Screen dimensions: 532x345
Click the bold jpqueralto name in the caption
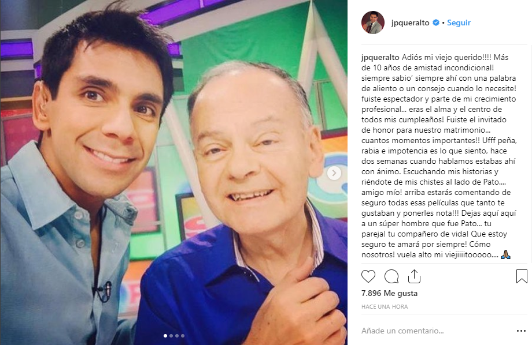click(380, 57)
